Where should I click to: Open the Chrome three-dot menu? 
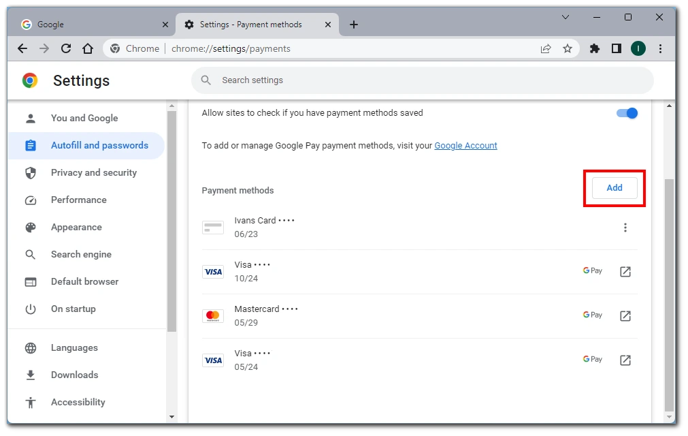click(x=660, y=49)
